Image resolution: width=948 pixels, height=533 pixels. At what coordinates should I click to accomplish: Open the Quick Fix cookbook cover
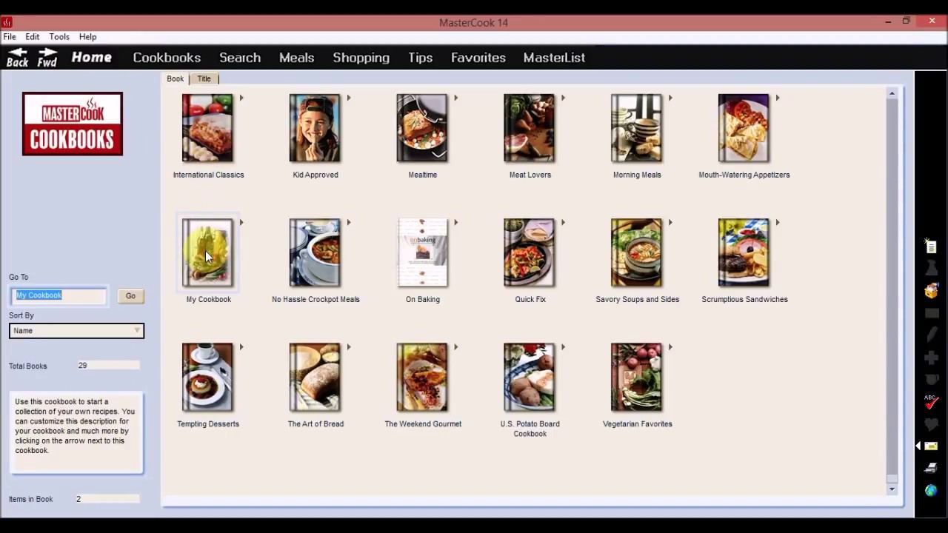coord(530,252)
